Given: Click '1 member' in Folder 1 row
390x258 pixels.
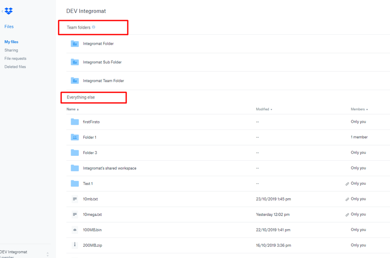Looking at the screenshot, I should click(359, 137).
